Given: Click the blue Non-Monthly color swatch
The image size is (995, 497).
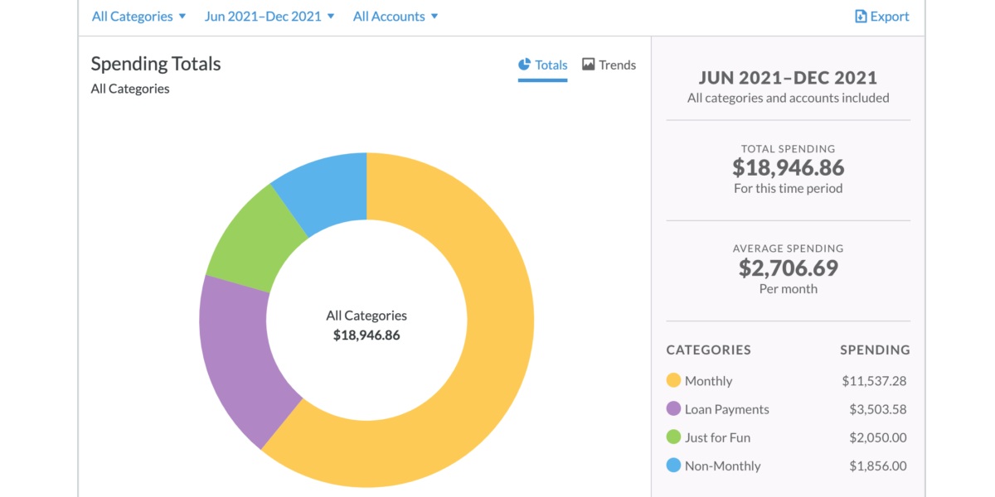Looking at the screenshot, I should click(674, 466).
